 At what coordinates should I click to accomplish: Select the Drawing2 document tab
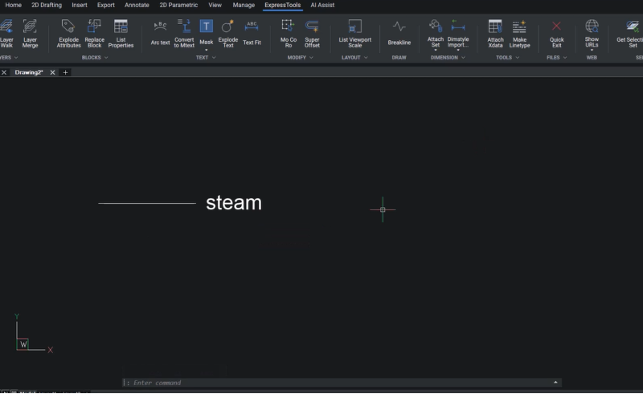(29, 72)
